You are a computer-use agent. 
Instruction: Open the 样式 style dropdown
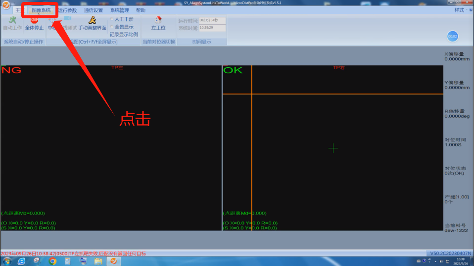point(461,10)
